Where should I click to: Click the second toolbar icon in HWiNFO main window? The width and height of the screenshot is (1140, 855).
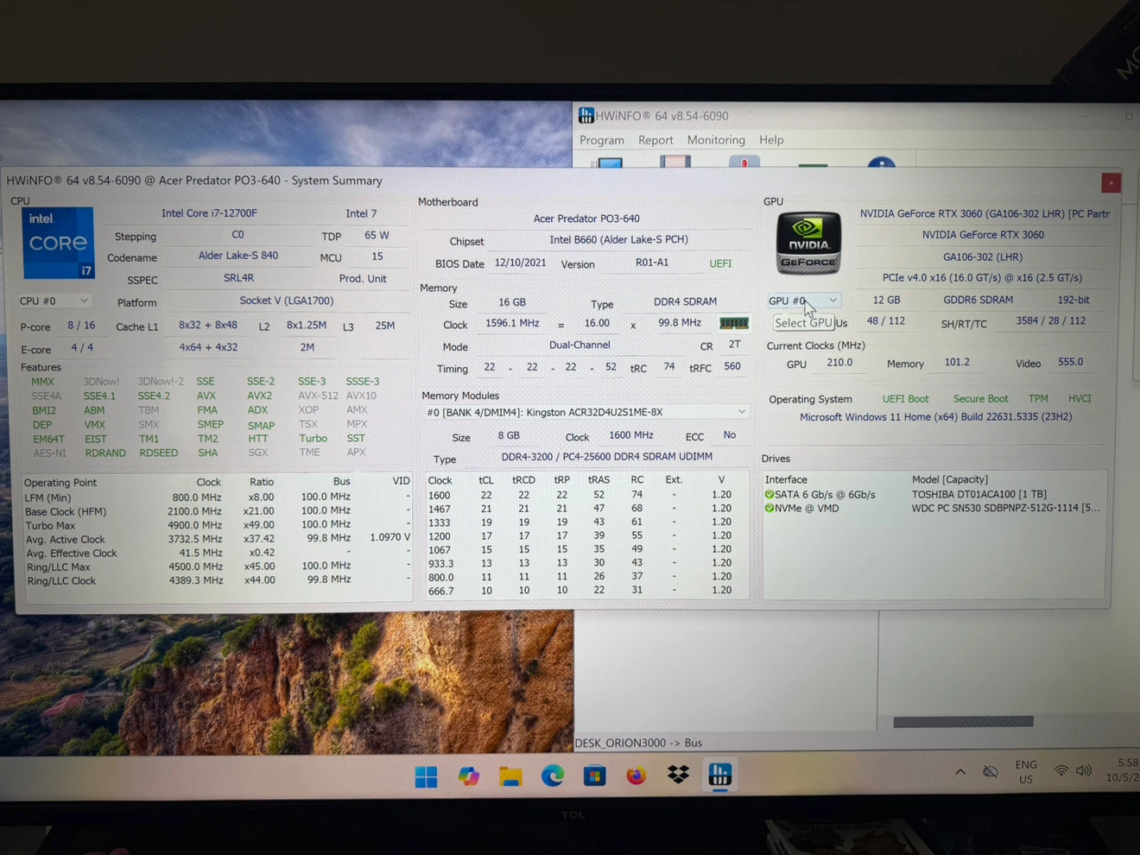(675, 161)
